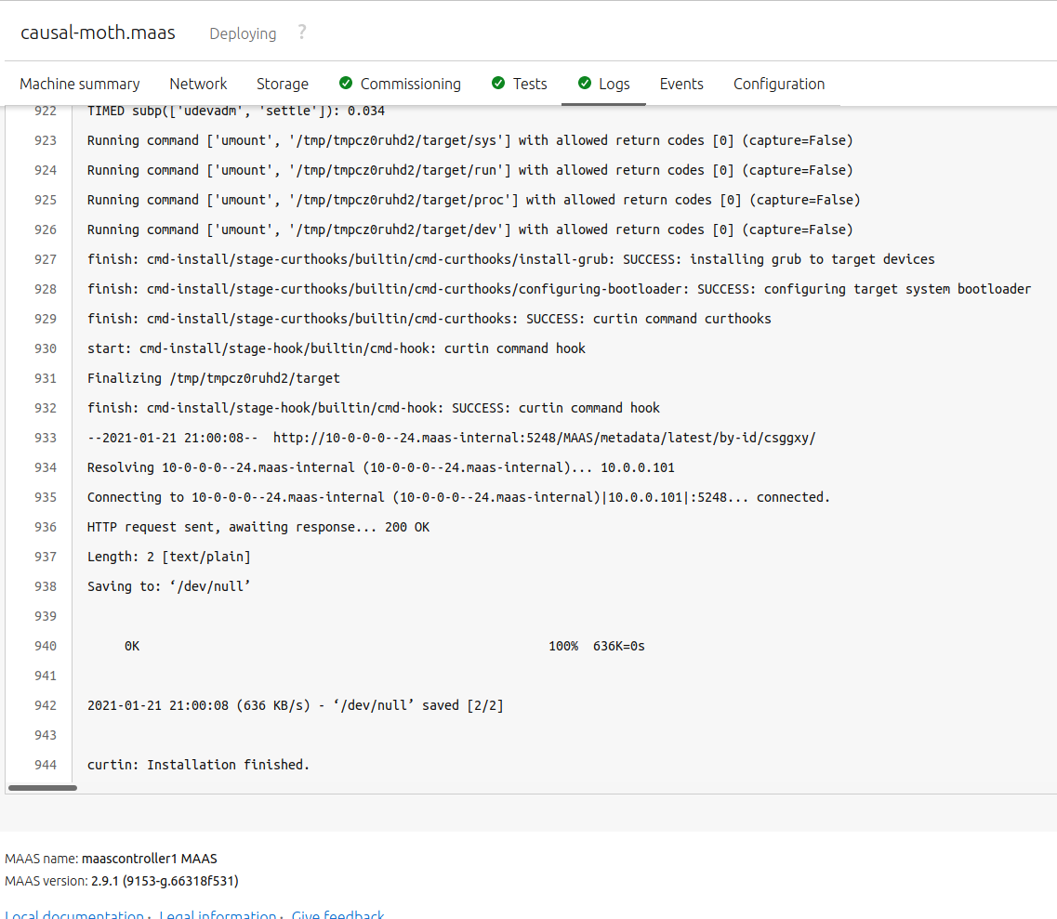Open the Machine summary tab
Viewport: 1057px width, 919px height.
pos(80,85)
